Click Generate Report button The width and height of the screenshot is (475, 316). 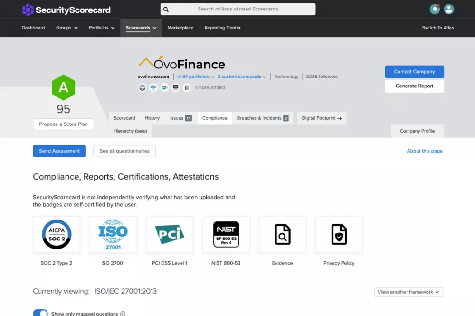click(414, 86)
